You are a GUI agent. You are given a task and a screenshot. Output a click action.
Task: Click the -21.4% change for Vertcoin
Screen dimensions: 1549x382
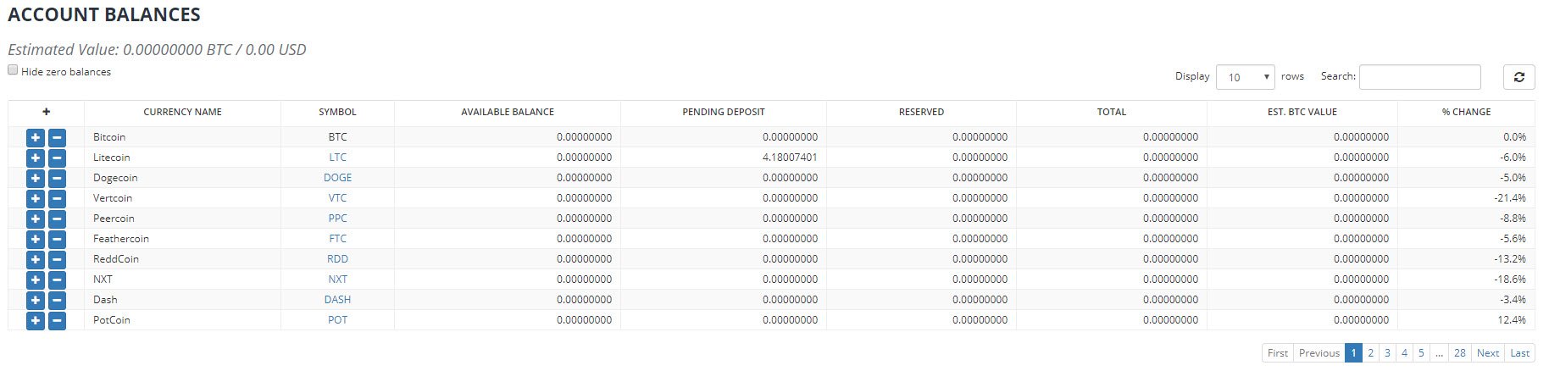pos(1510,198)
